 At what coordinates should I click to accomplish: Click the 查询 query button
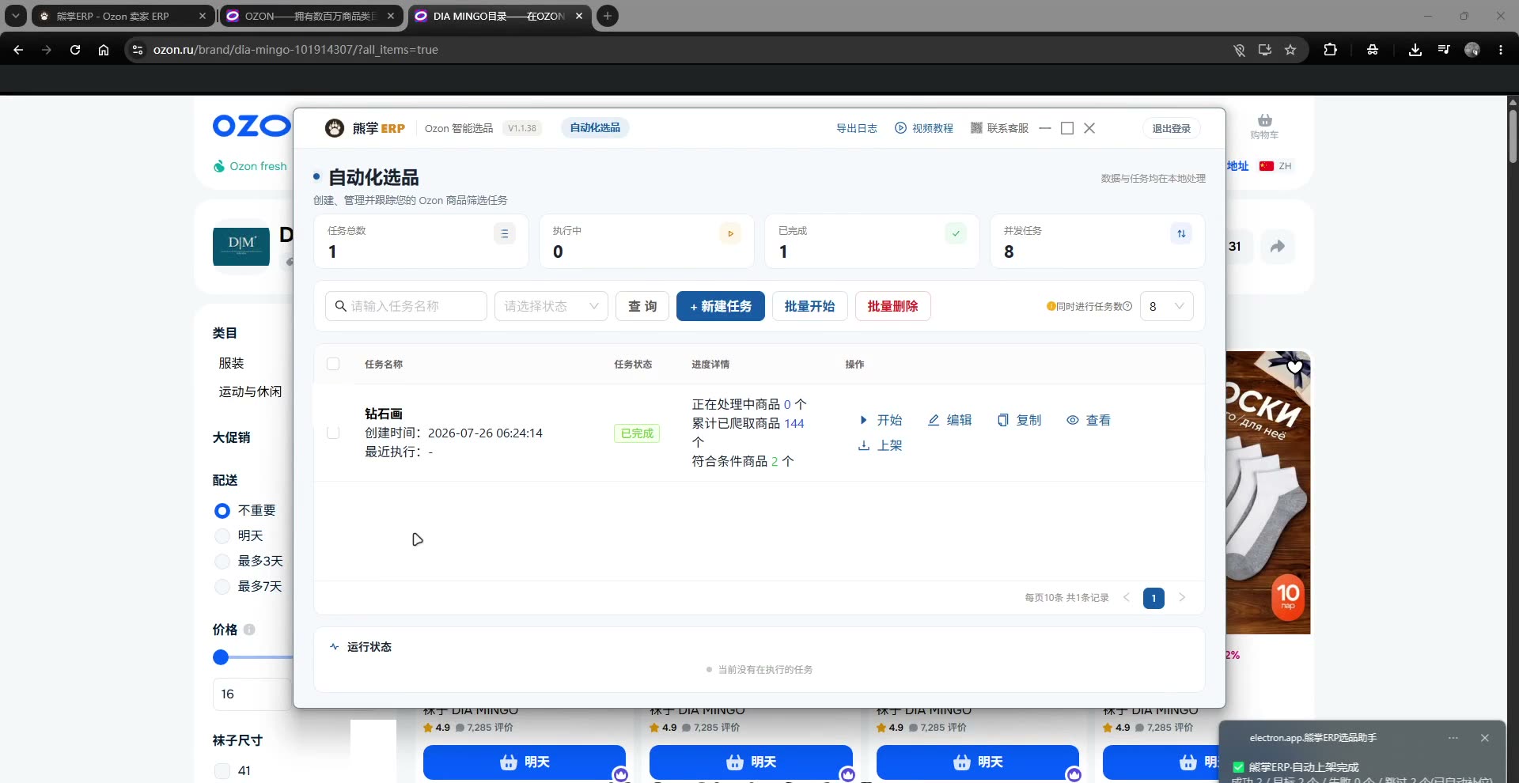tap(642, 306)
